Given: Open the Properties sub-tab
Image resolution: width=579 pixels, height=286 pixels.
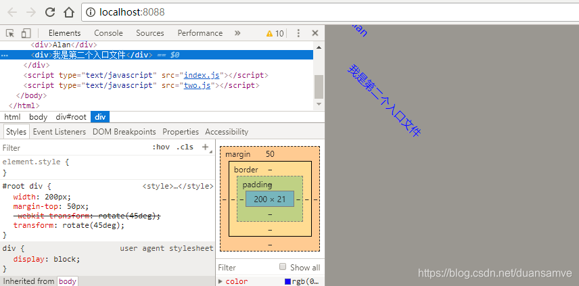Looking at the screenshot, I should [x=181, y=132].
